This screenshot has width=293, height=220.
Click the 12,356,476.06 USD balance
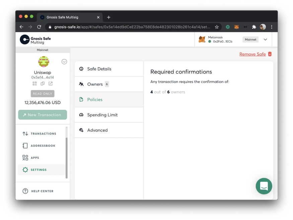[43, 102]
